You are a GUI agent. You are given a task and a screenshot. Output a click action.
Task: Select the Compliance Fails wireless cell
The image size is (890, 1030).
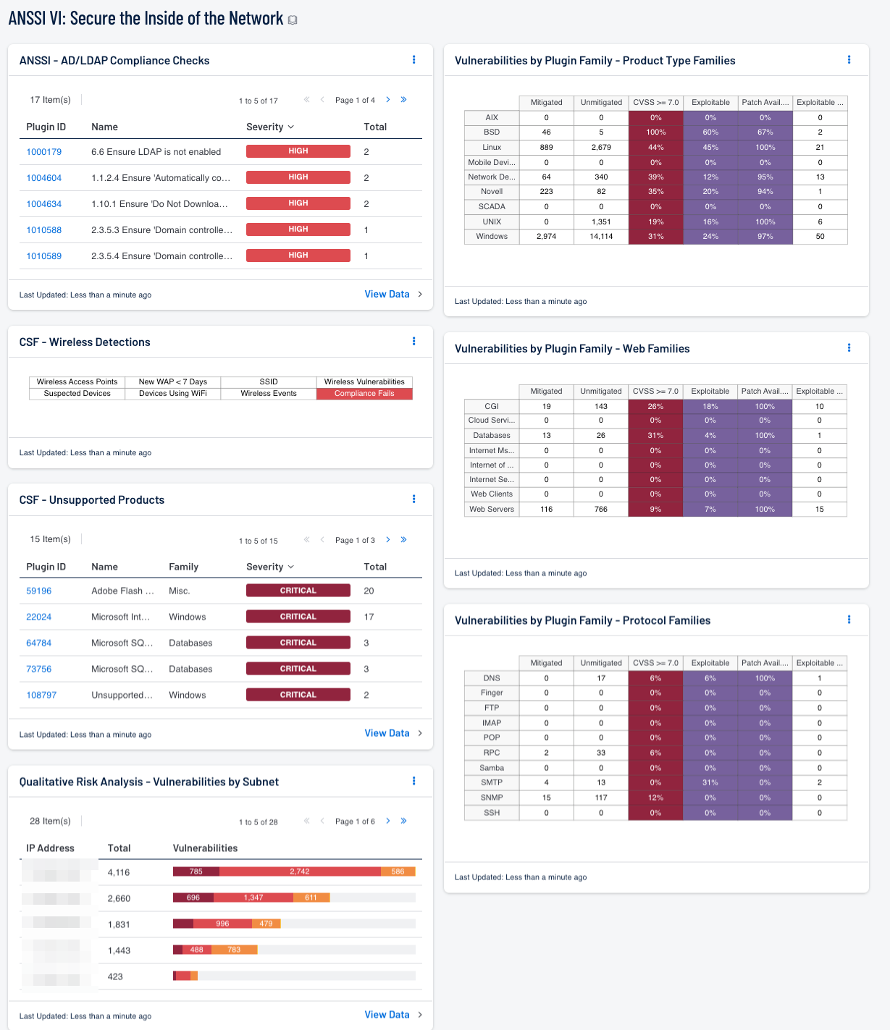(x=364, y=394)
